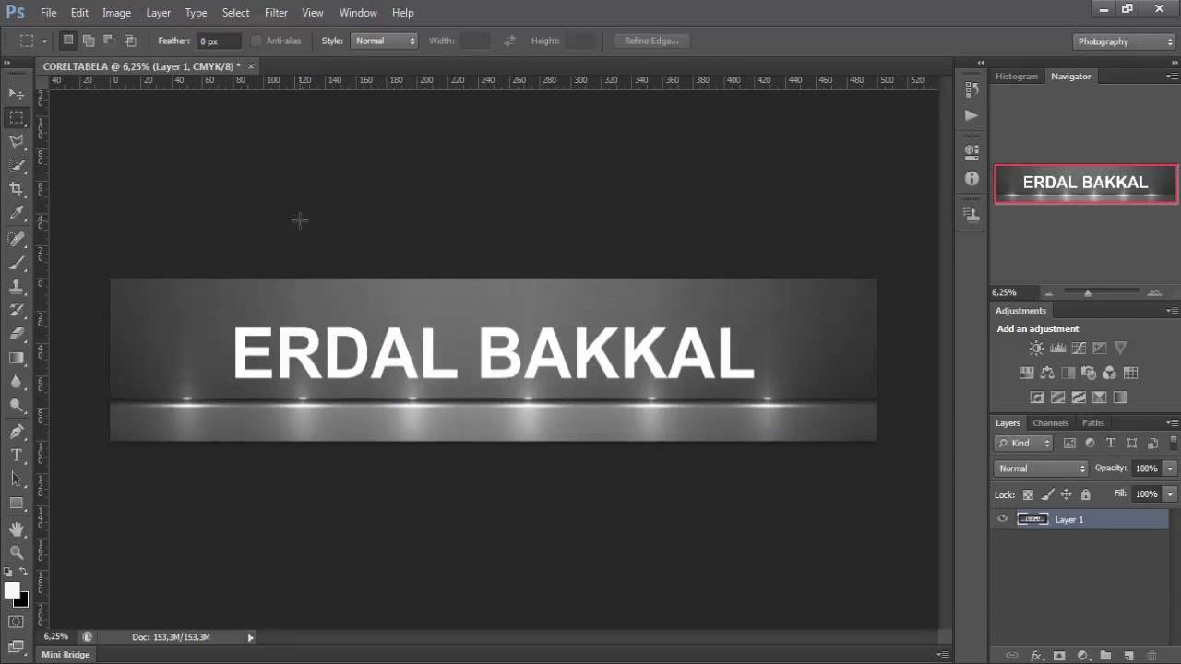Viewport: 1181px width, 664px height.
Task: Open the Style dropdown
Action: (x=385, y=41)
